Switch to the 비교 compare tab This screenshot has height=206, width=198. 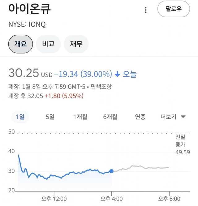(48, 44)
